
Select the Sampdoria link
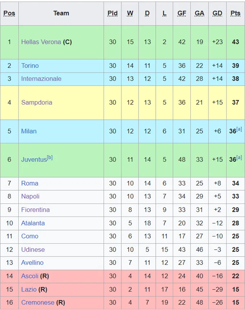[37, 102]
